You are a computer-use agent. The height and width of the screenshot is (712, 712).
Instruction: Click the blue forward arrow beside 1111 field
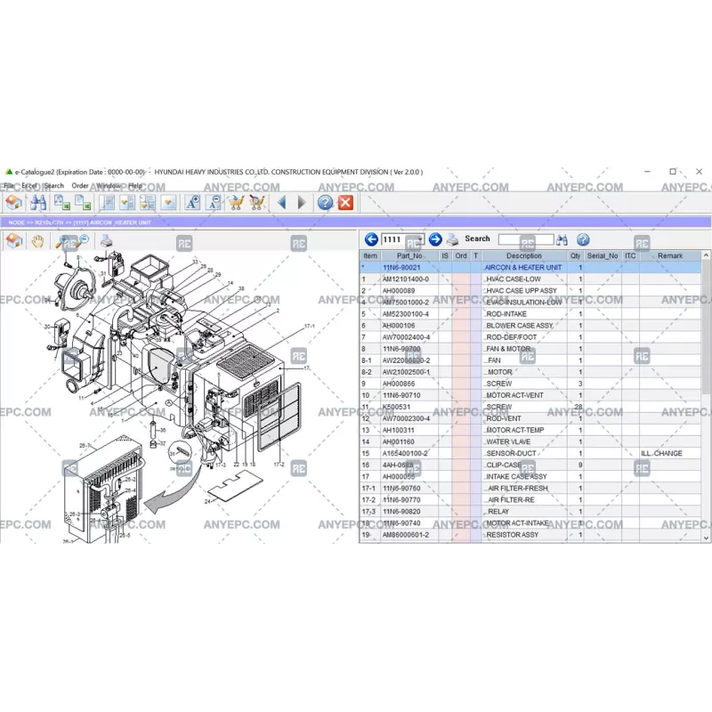[434, 239]
